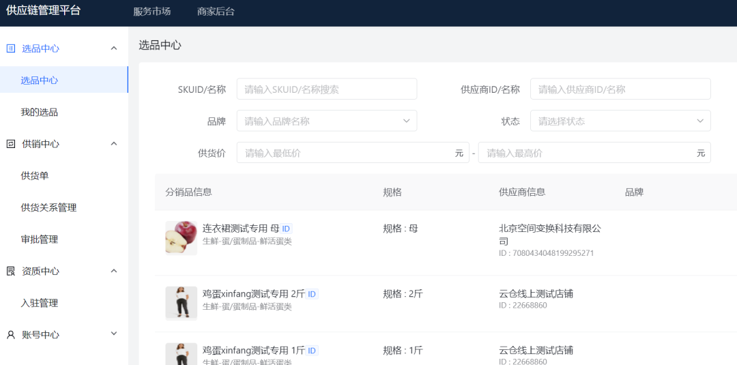Screen dimensions: 737x365
Task: Collapse the 供销中心 sidebar group chevron
Action: pos(114,144)
